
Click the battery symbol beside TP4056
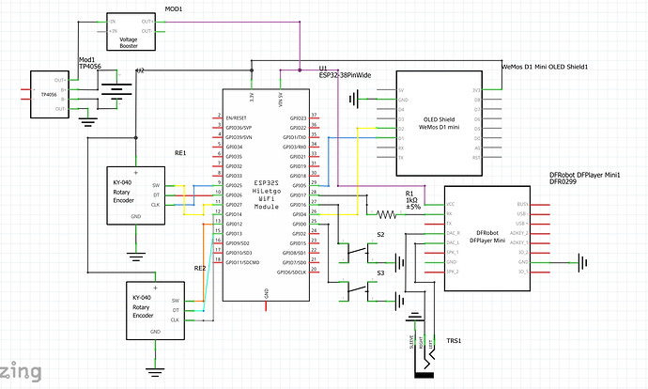tap(116, 90)
